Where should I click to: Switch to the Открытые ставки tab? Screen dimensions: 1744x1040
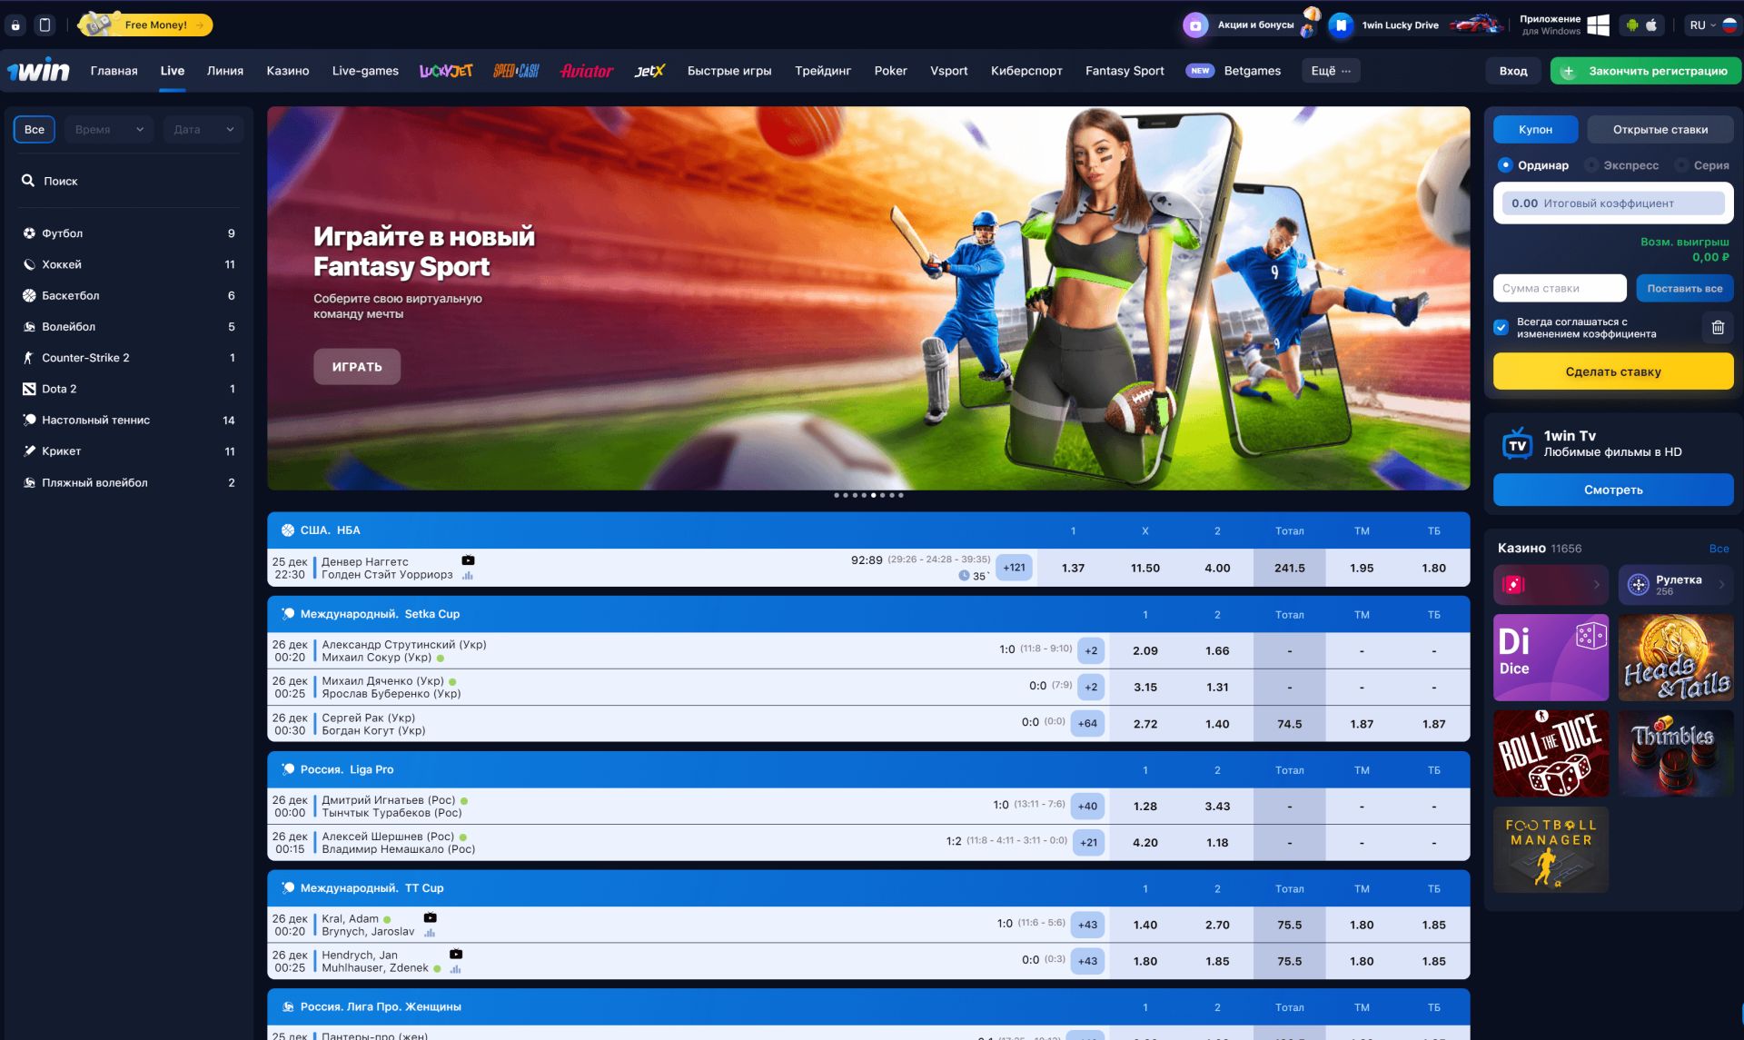pos(1660,130)
